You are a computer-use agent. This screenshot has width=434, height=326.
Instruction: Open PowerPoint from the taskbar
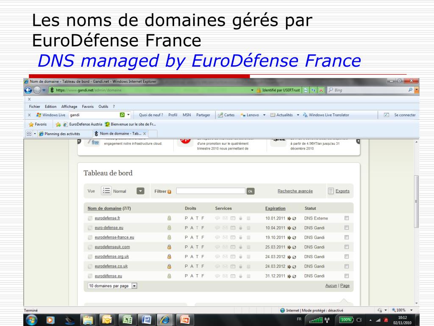[x=185, y=320]
